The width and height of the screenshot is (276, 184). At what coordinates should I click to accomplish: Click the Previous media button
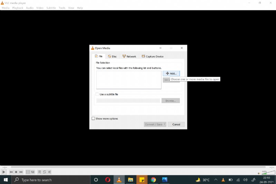[x=11, y=172]
